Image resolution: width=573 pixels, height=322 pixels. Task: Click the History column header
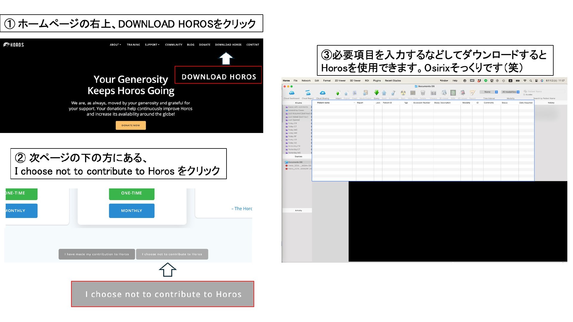point(551,103)
